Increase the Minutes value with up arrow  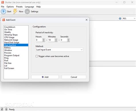pos(56,39)
